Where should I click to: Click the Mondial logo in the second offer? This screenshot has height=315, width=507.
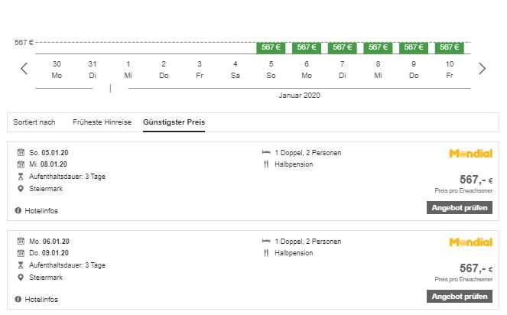tap(470, 242)
